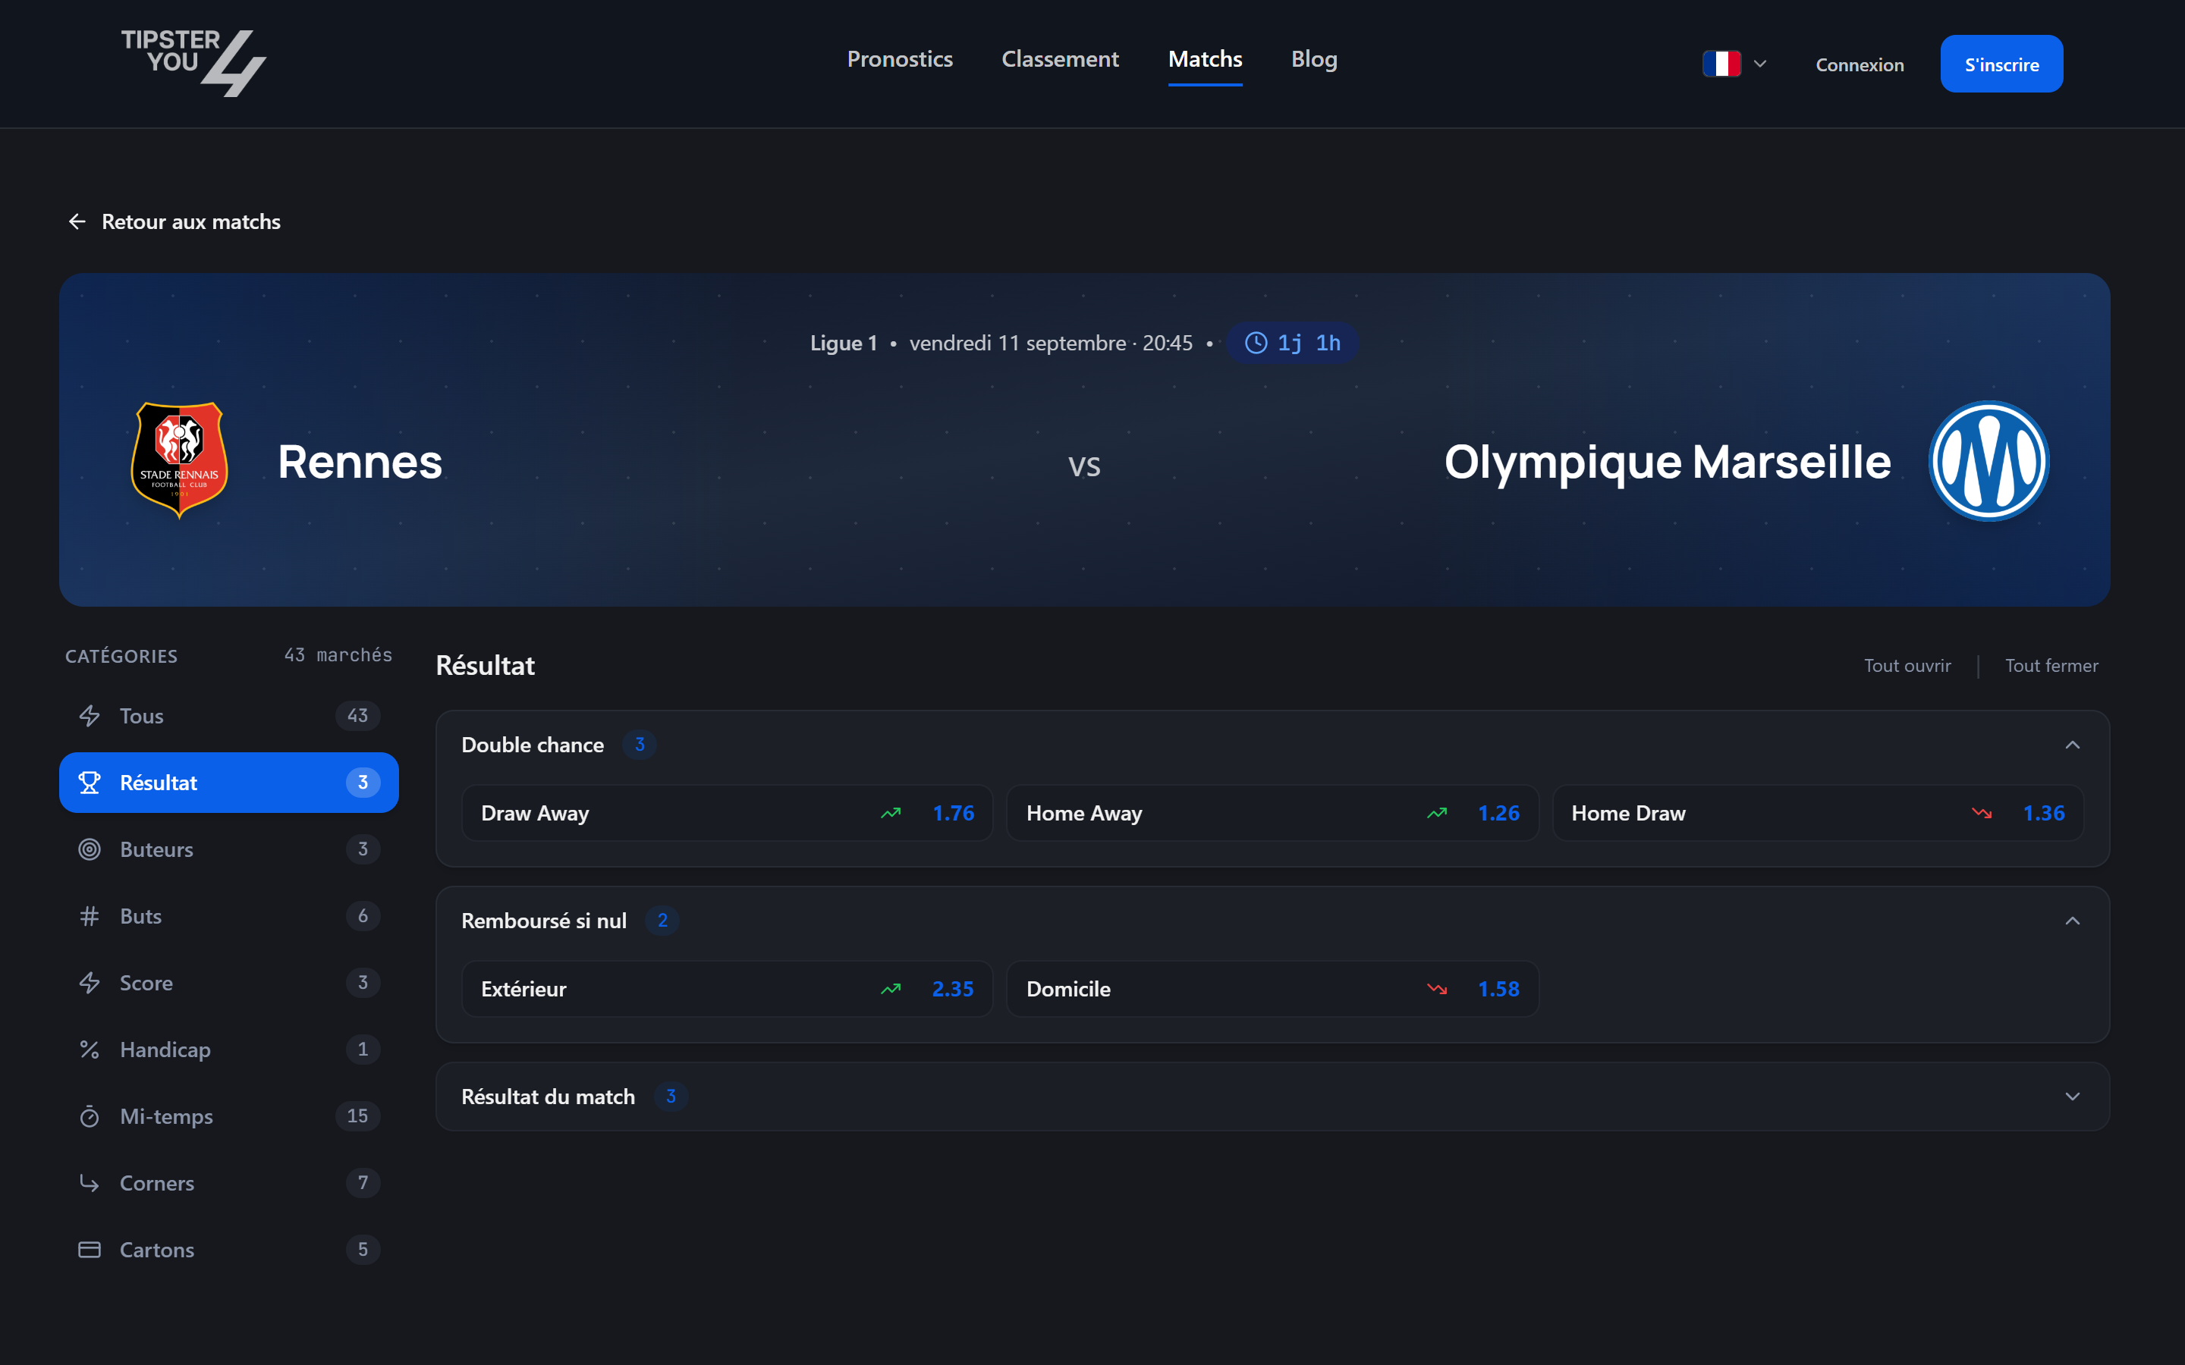Image resolution: width=2185 pixels, height=1365 pixels.
Task: Click the hash icon beside Buts
Action: pos(90,916)
